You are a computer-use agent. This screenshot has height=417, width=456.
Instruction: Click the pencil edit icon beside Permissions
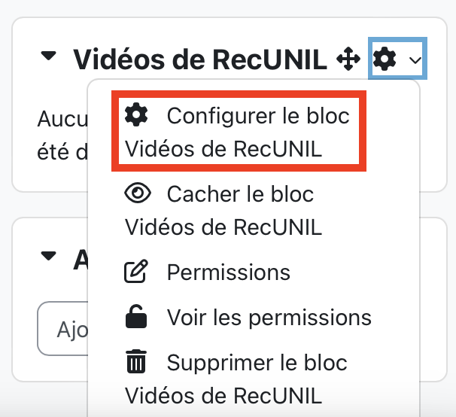pyautogui.click(x=136, y=272)
